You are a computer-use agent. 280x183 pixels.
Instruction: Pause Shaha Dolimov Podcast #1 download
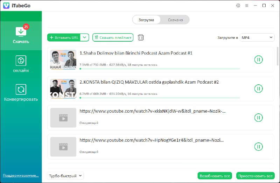click(x=258, y=59)
